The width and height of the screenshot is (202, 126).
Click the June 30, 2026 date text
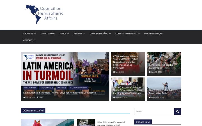click(156, 72)
